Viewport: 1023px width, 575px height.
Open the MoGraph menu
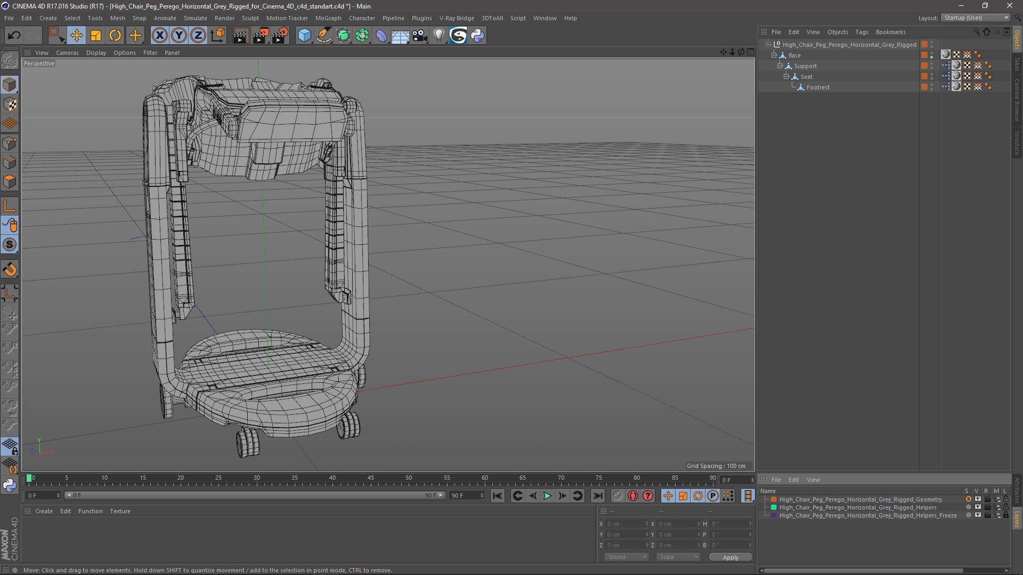[328, 18]
